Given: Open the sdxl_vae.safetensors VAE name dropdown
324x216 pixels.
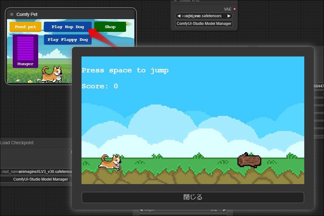Looking at the screenshot, I should [x=204, y=16].
